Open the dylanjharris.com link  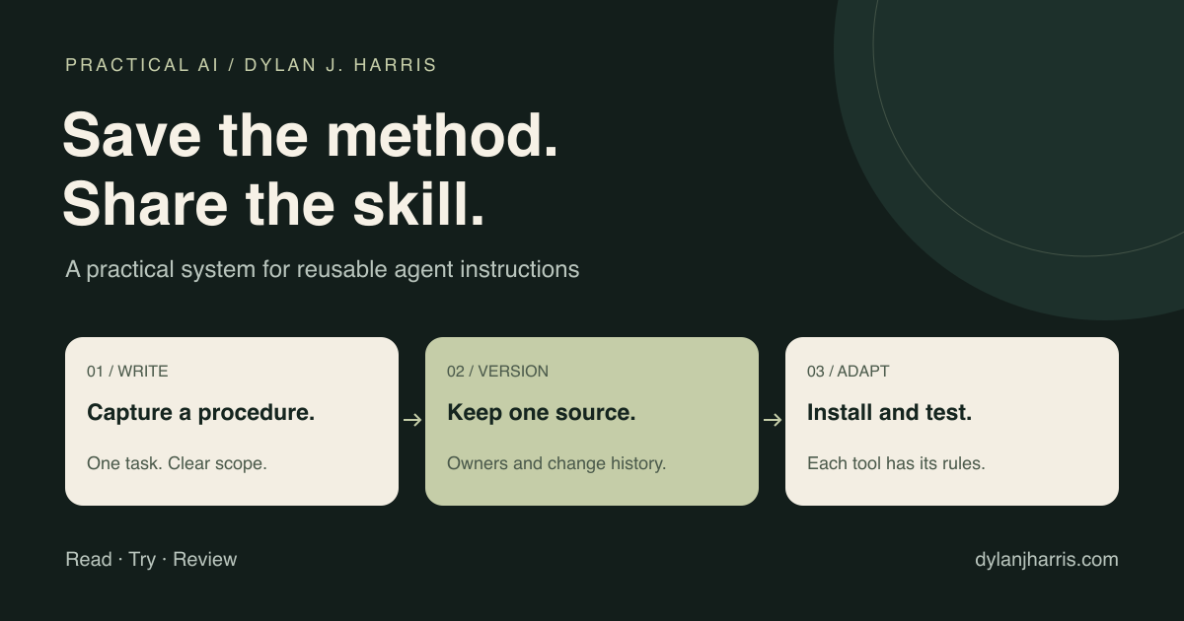(1047, 560)
